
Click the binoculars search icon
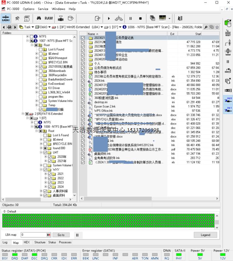click(38, 18)
